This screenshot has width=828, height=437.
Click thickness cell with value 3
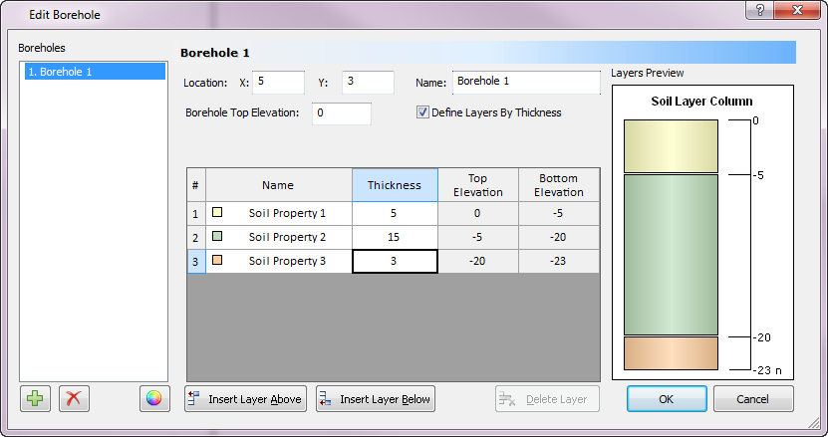point(395,261)
